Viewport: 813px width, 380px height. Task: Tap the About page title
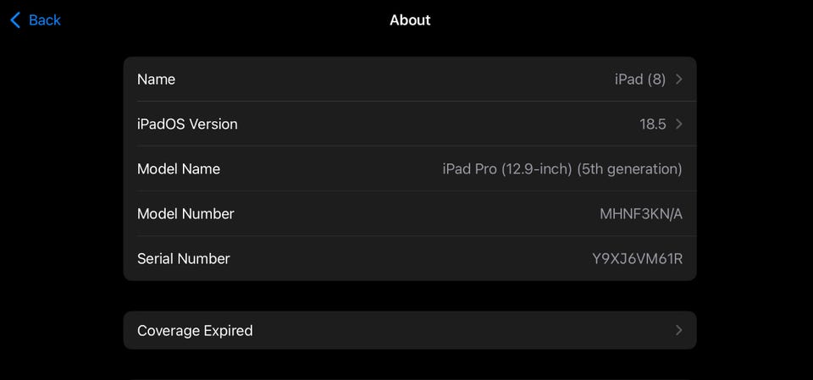point(410,20)
